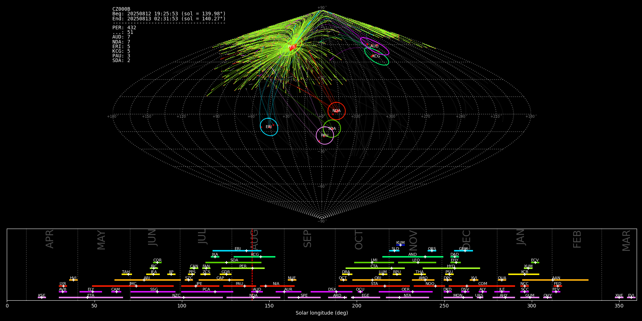Click the QUA shower bar in the timeline
The height and width of the screenshot is (321, 642).
(502, 280)
